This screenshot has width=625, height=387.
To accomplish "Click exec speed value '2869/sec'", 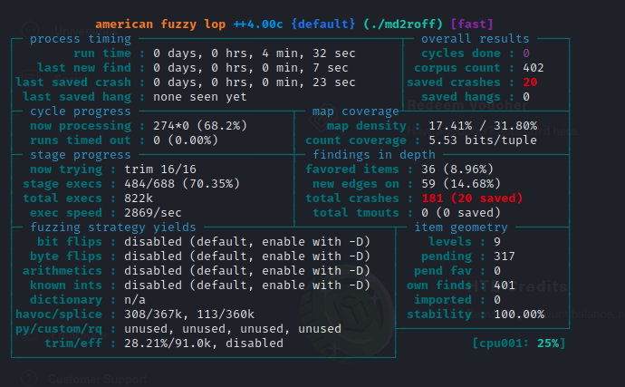I will pos(153,213).
